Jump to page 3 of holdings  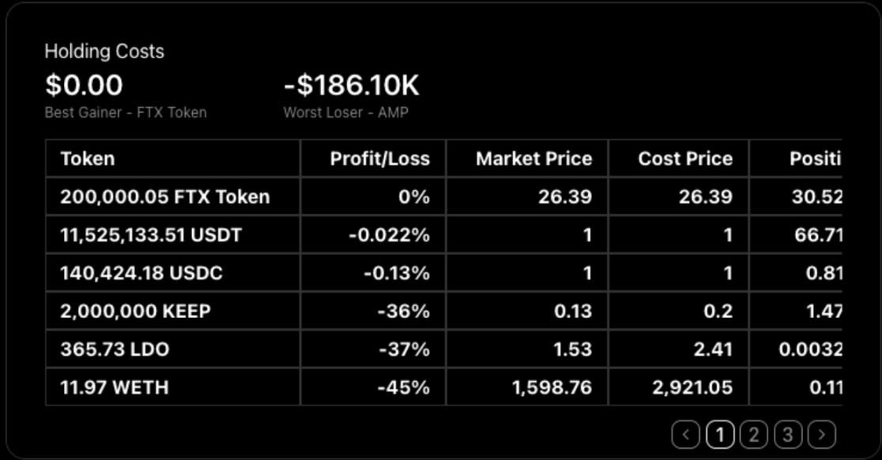point(788,434)
